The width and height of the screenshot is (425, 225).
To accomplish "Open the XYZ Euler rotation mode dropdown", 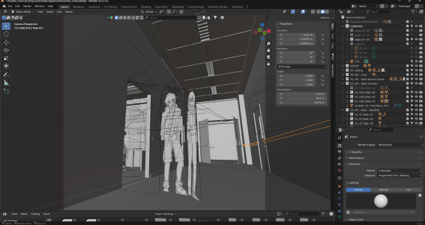I will click(302, 67).
